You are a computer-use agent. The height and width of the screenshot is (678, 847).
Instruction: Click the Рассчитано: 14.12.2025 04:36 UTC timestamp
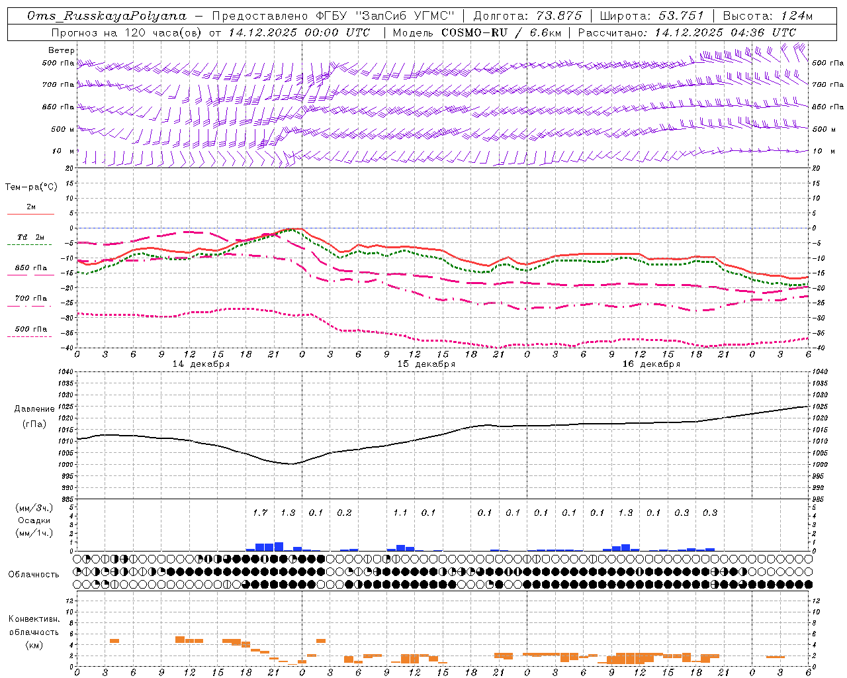coord(687,32)
